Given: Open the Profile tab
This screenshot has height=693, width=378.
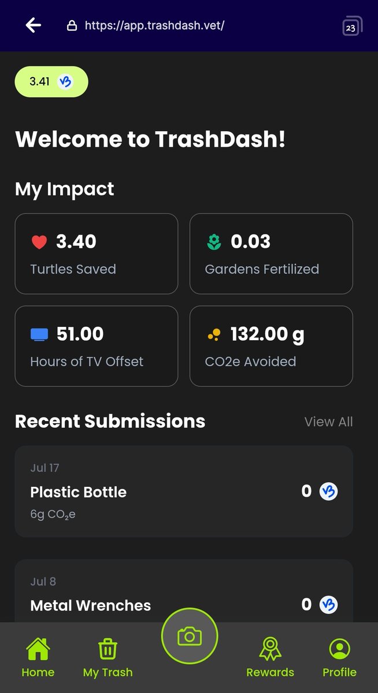Looking at the screenshot, I should 339,657.
